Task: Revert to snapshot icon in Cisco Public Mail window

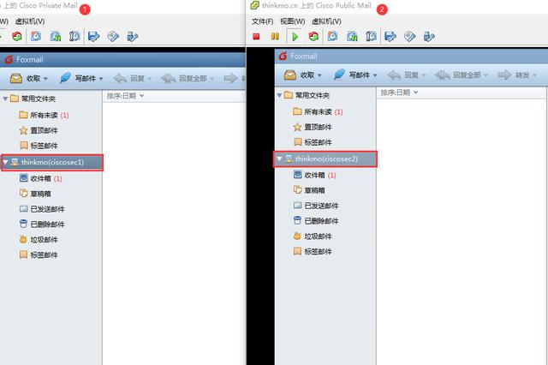Action: (x=352, y=36)
